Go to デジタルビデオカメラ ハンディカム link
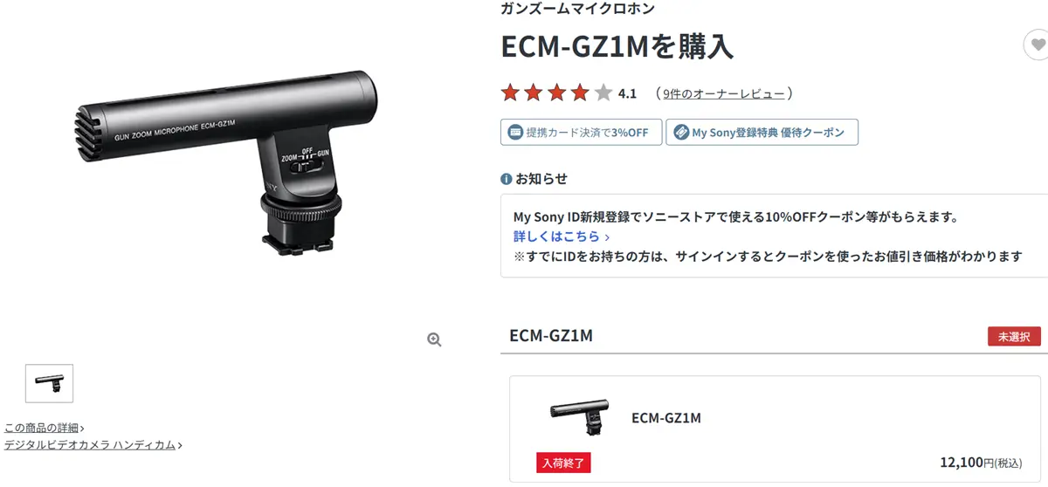This screenshot has width=1048, height=487. [90, 445]
